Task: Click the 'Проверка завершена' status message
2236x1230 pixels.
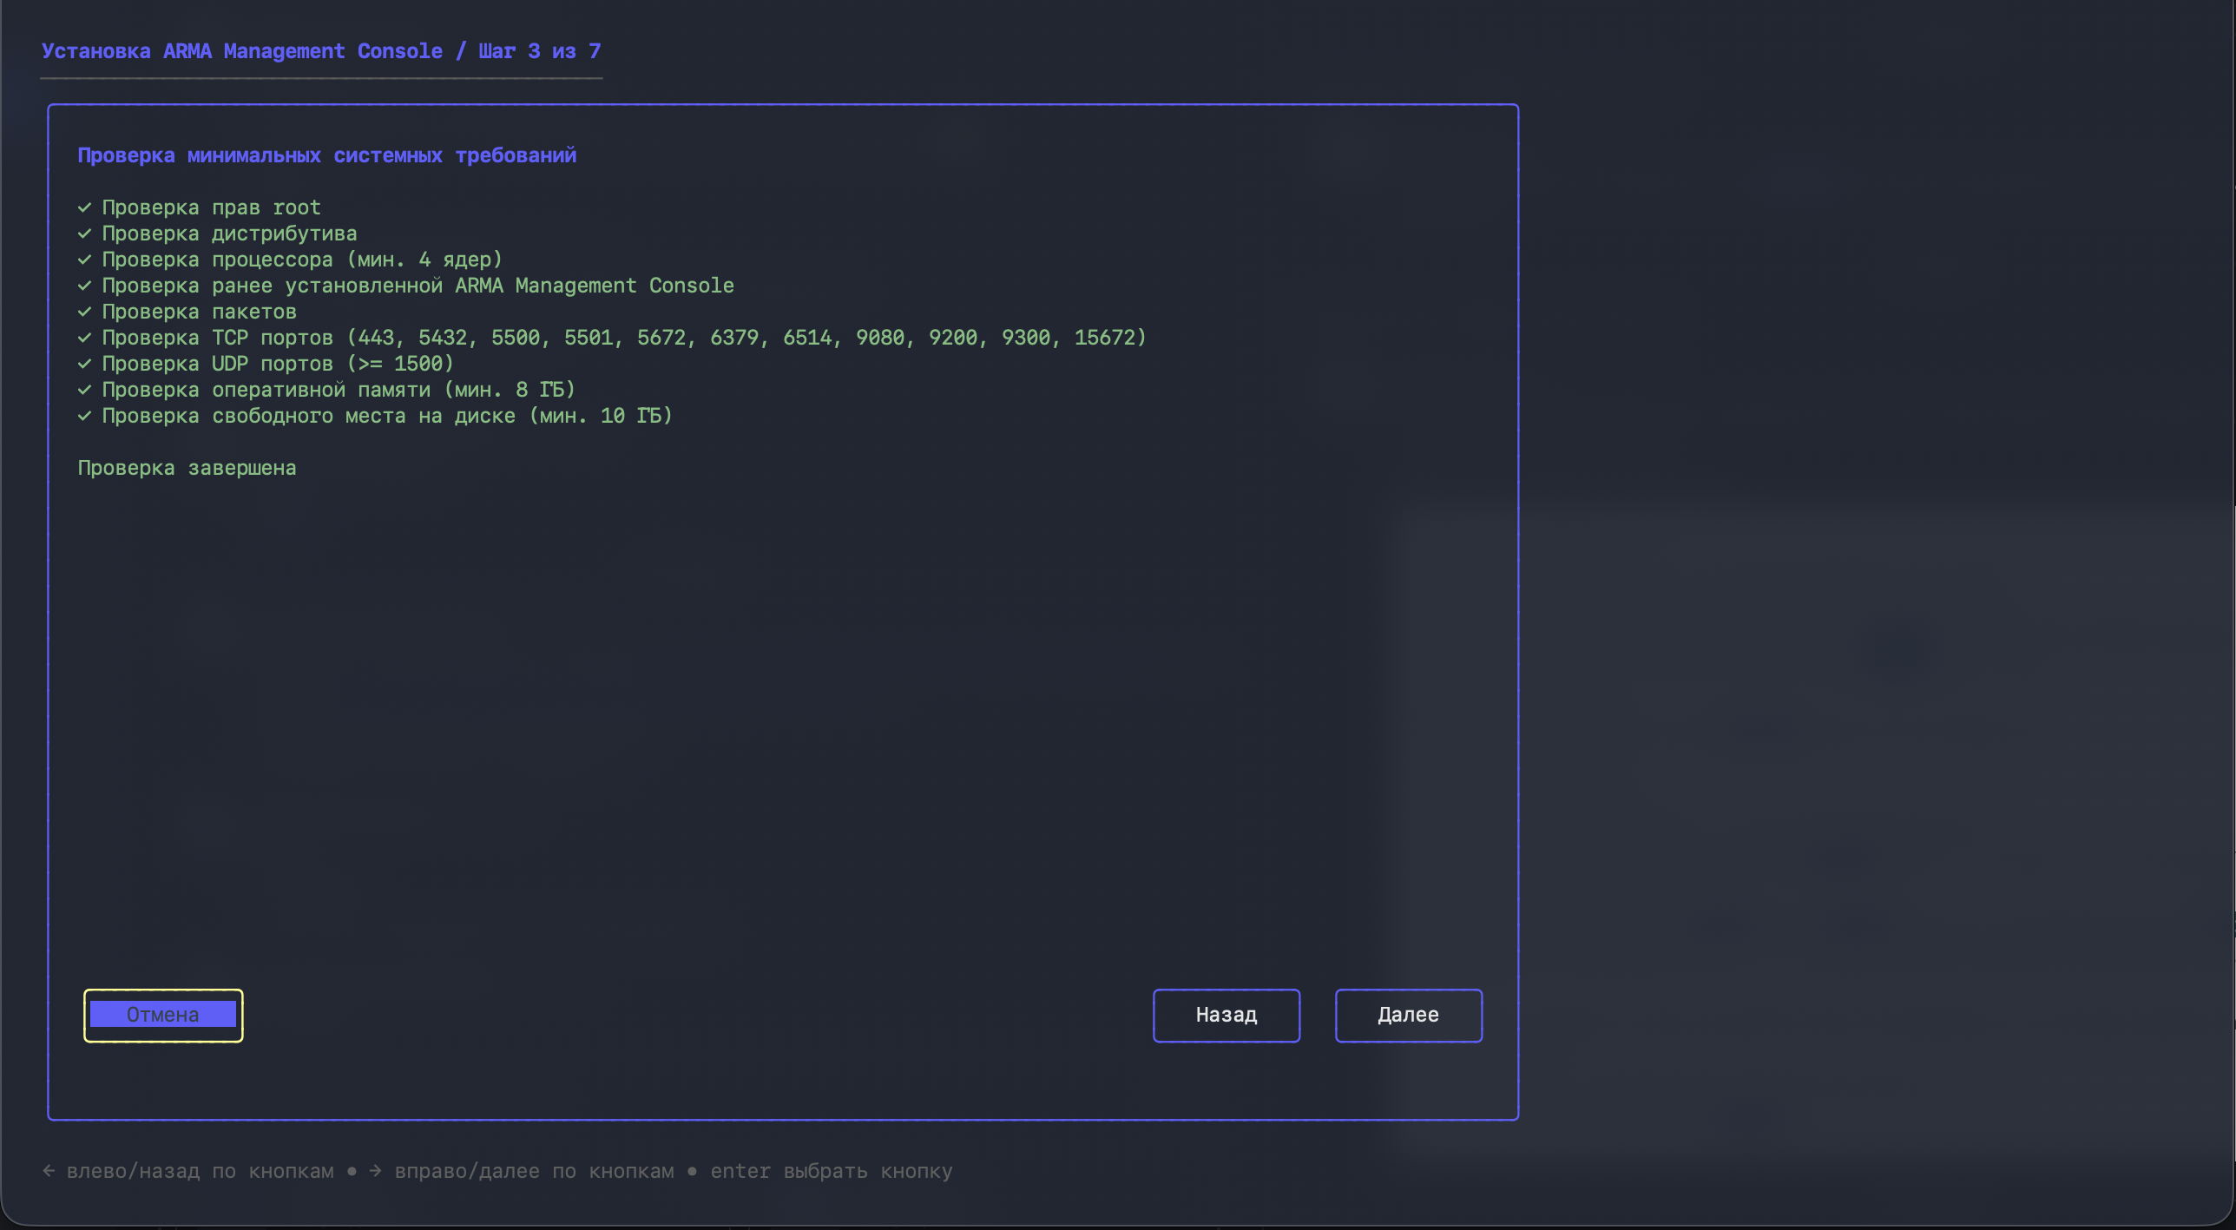Action: coord(187,468)
